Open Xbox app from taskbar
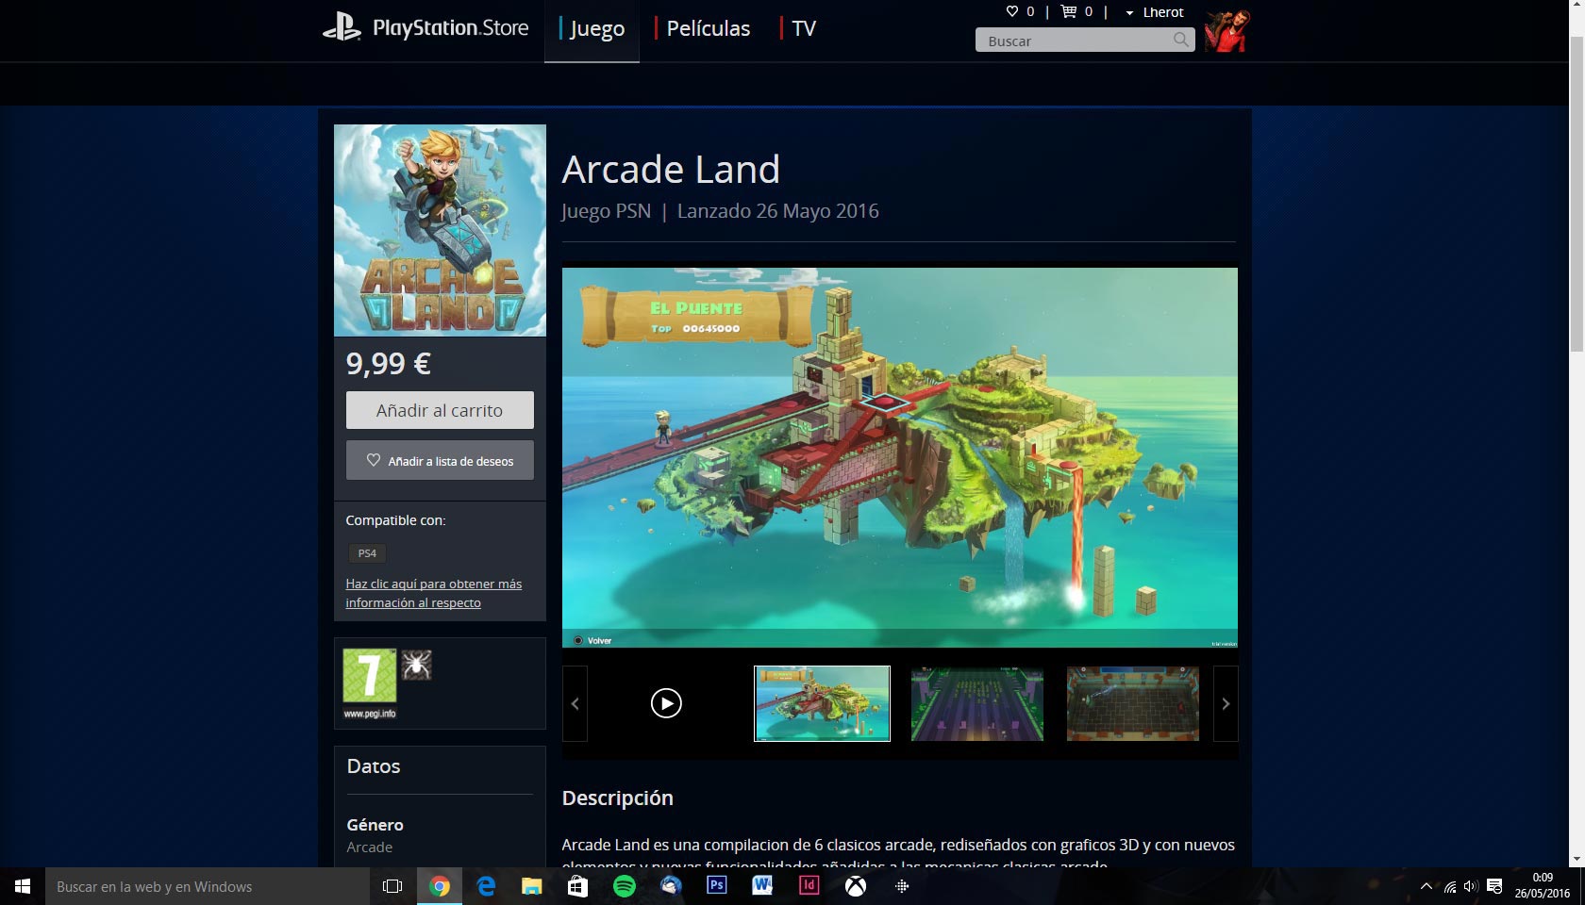This screenshot has height=905, width=1585. pyautogui.click(x=856, y=886)
